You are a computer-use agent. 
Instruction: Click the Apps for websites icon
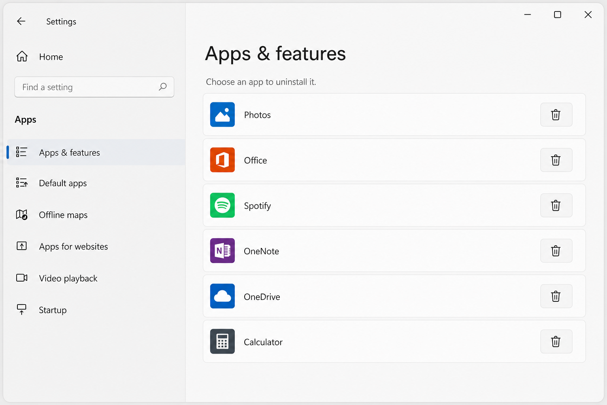(21, 246)
